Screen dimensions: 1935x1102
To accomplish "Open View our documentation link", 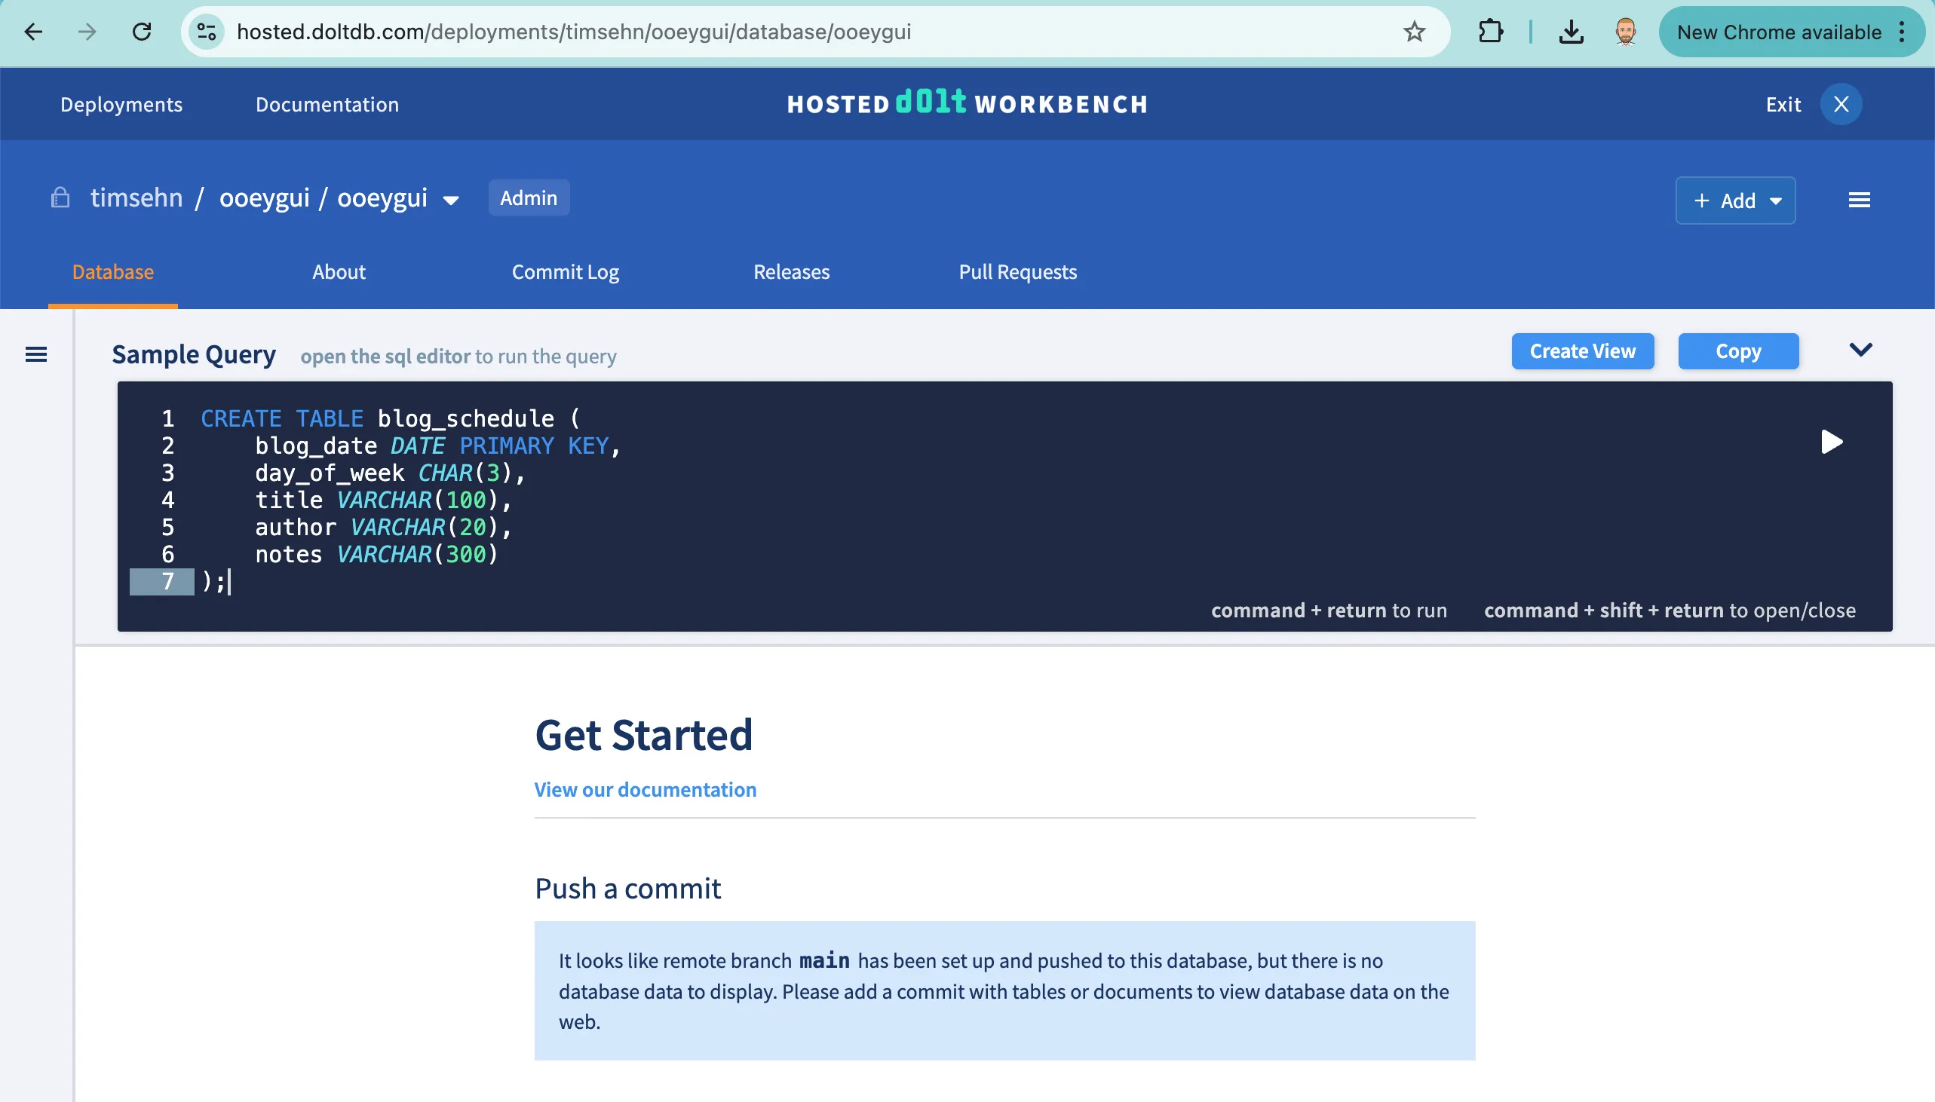I will click(644, 789).
